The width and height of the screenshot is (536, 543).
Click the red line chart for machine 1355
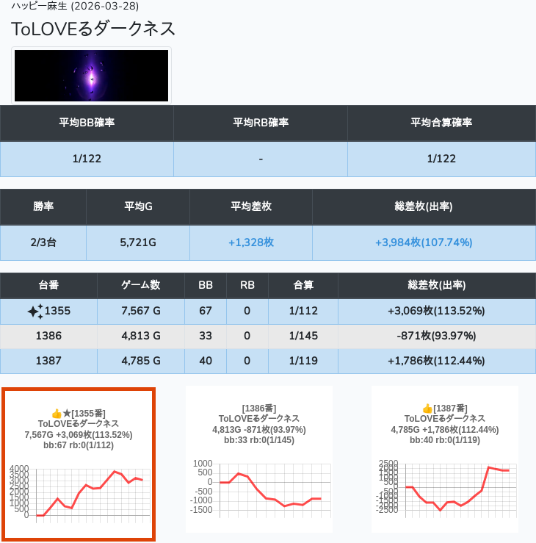pyautogui.click(x=88, y=492)
